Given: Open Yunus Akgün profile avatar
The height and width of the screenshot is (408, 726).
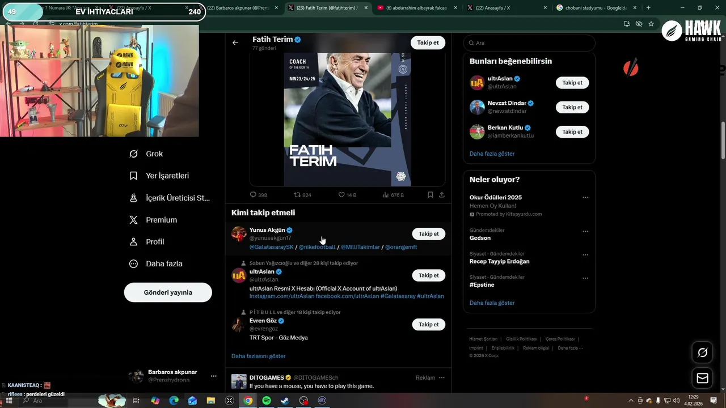Looking at the screenshot, I should (x=239, y=234).
